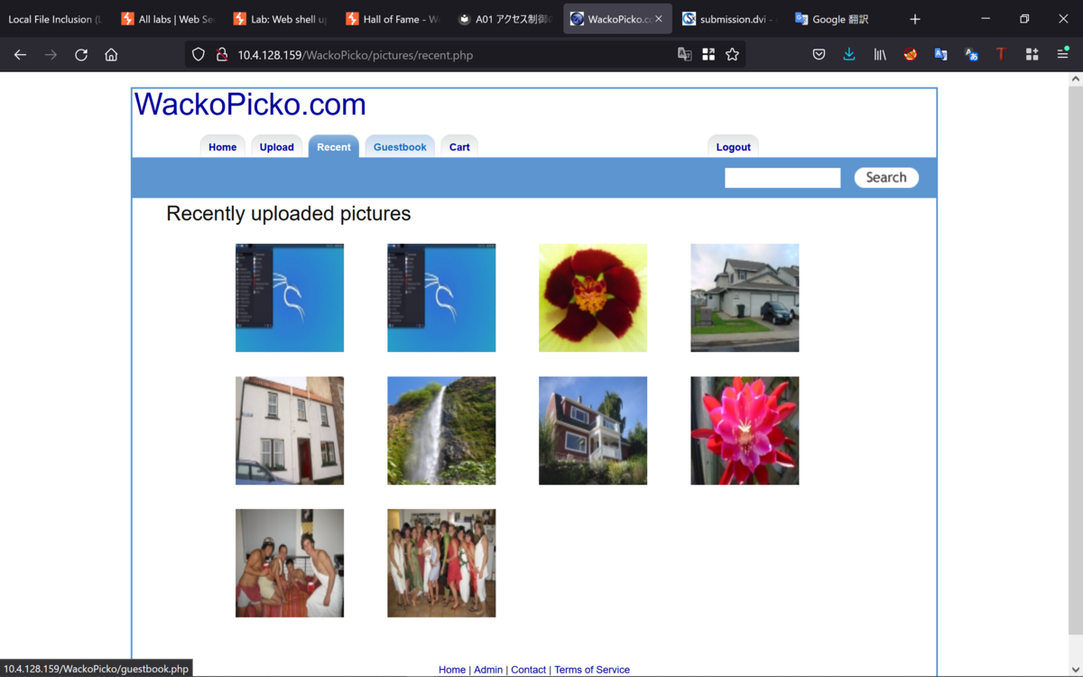Open the Cart navigation tab
This screenshot has height=677, width=1083.
point(459,147)
